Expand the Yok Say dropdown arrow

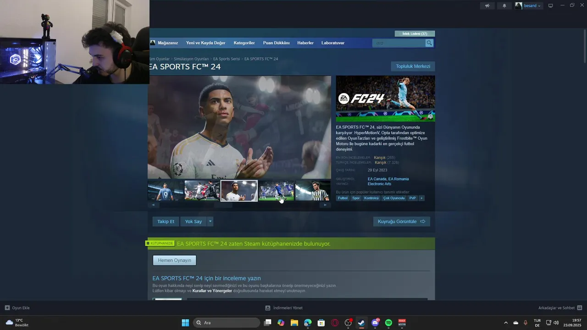pos(210,221)
